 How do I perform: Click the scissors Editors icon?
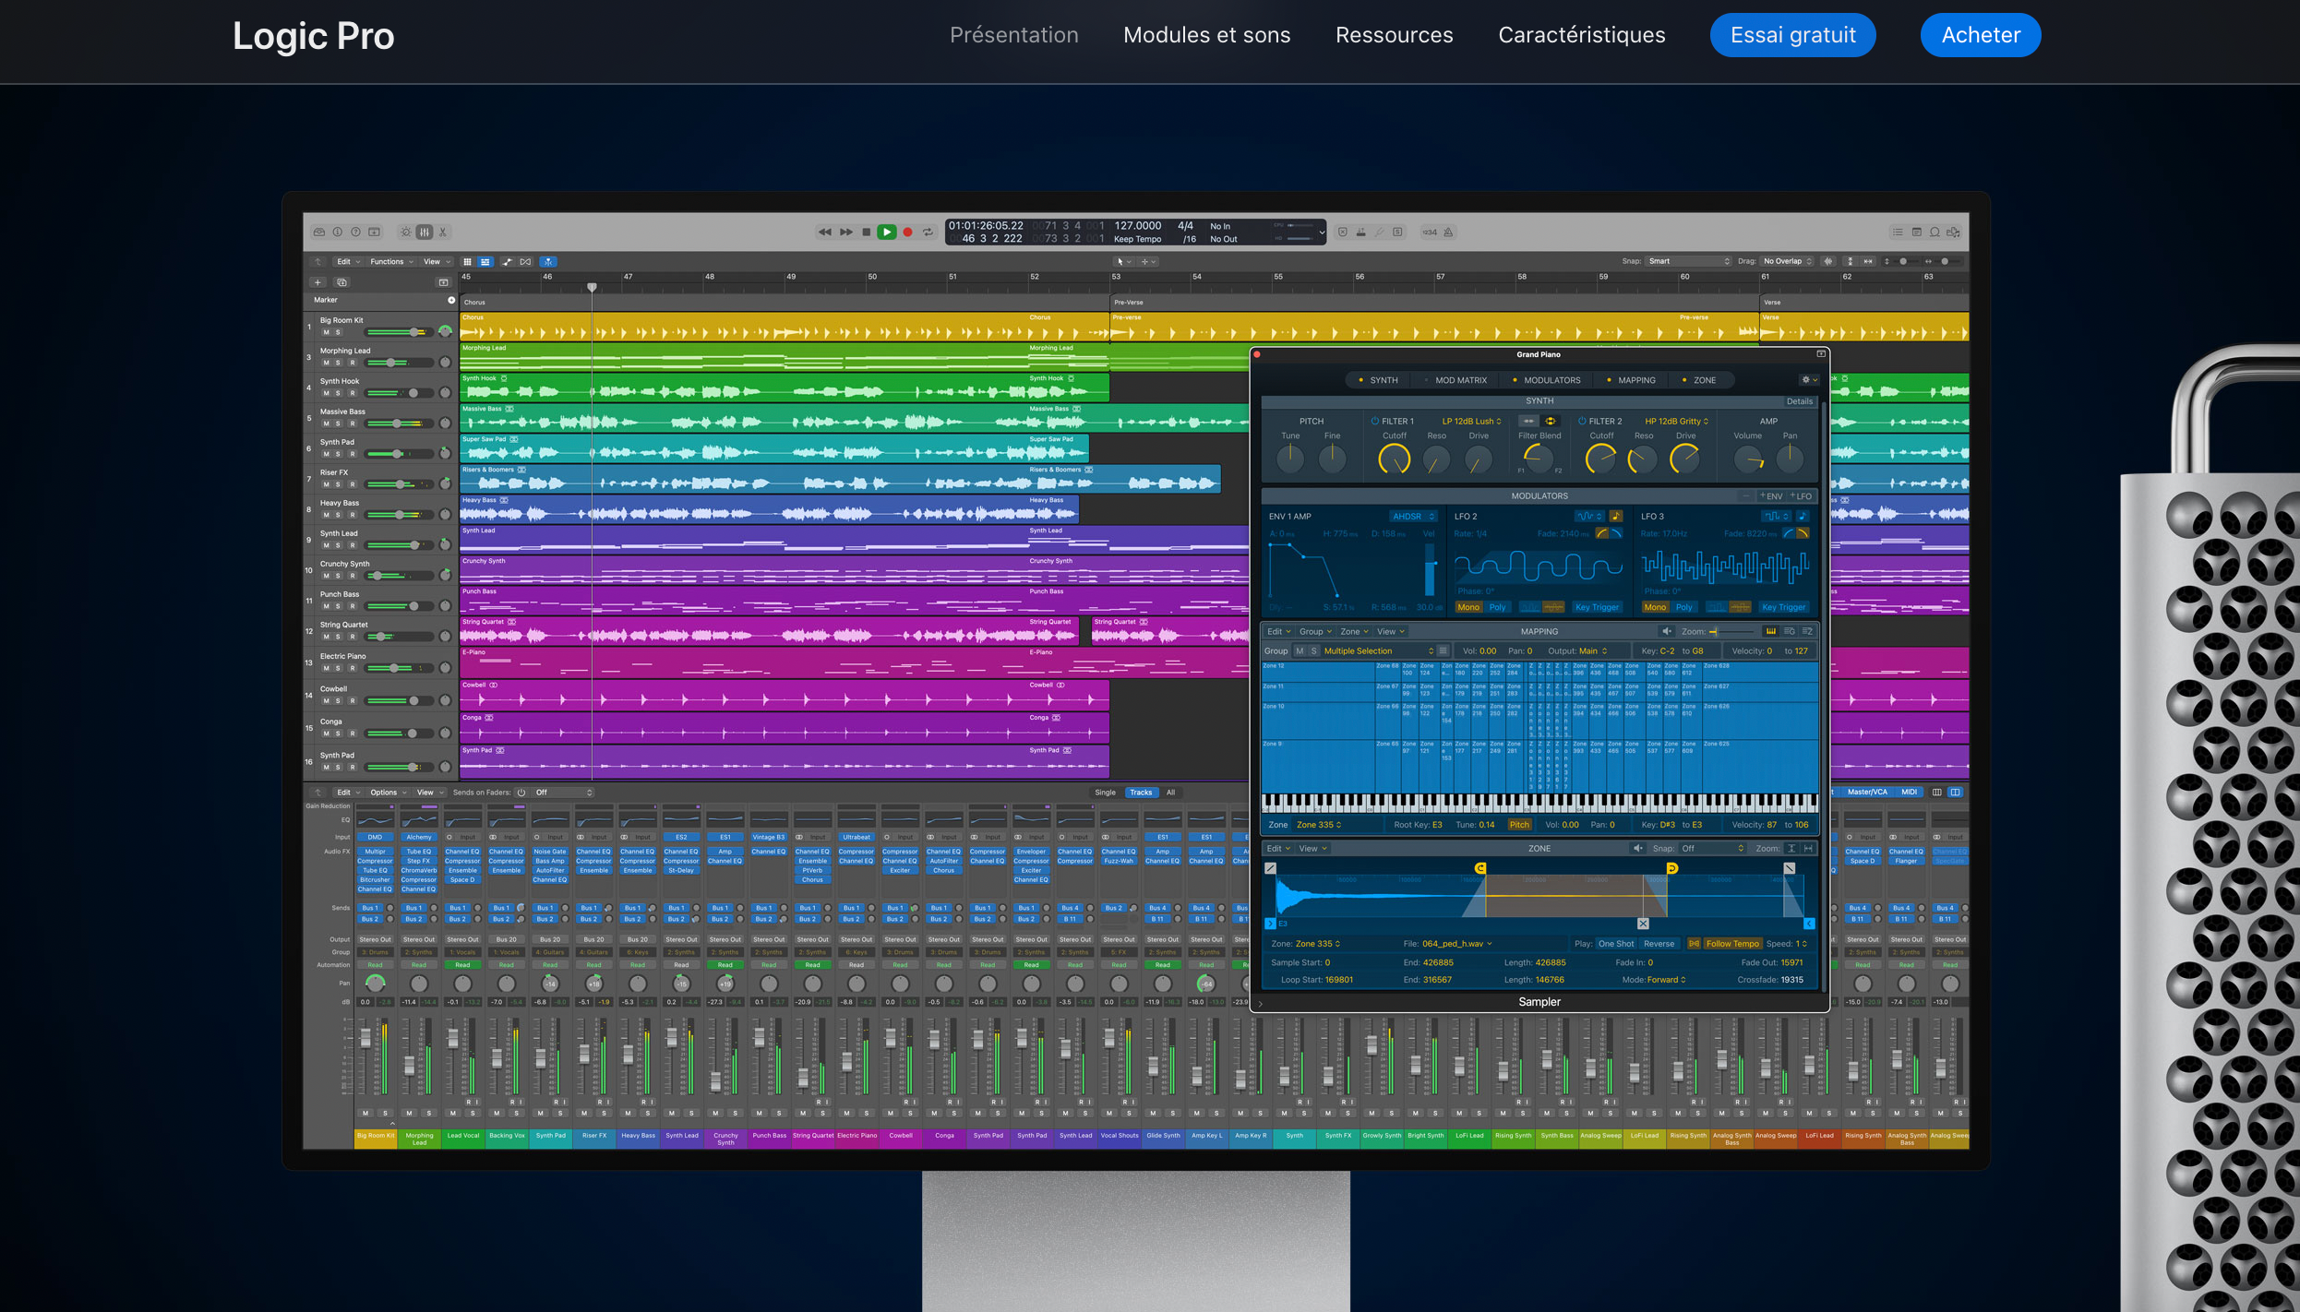[x=443, y=232]
